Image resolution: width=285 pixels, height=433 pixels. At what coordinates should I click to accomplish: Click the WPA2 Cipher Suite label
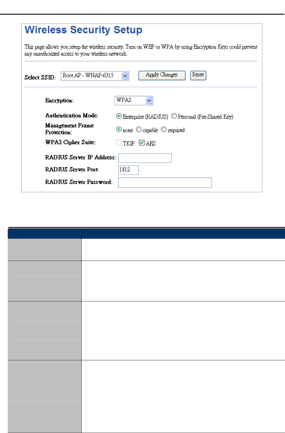tap(70, 143)
